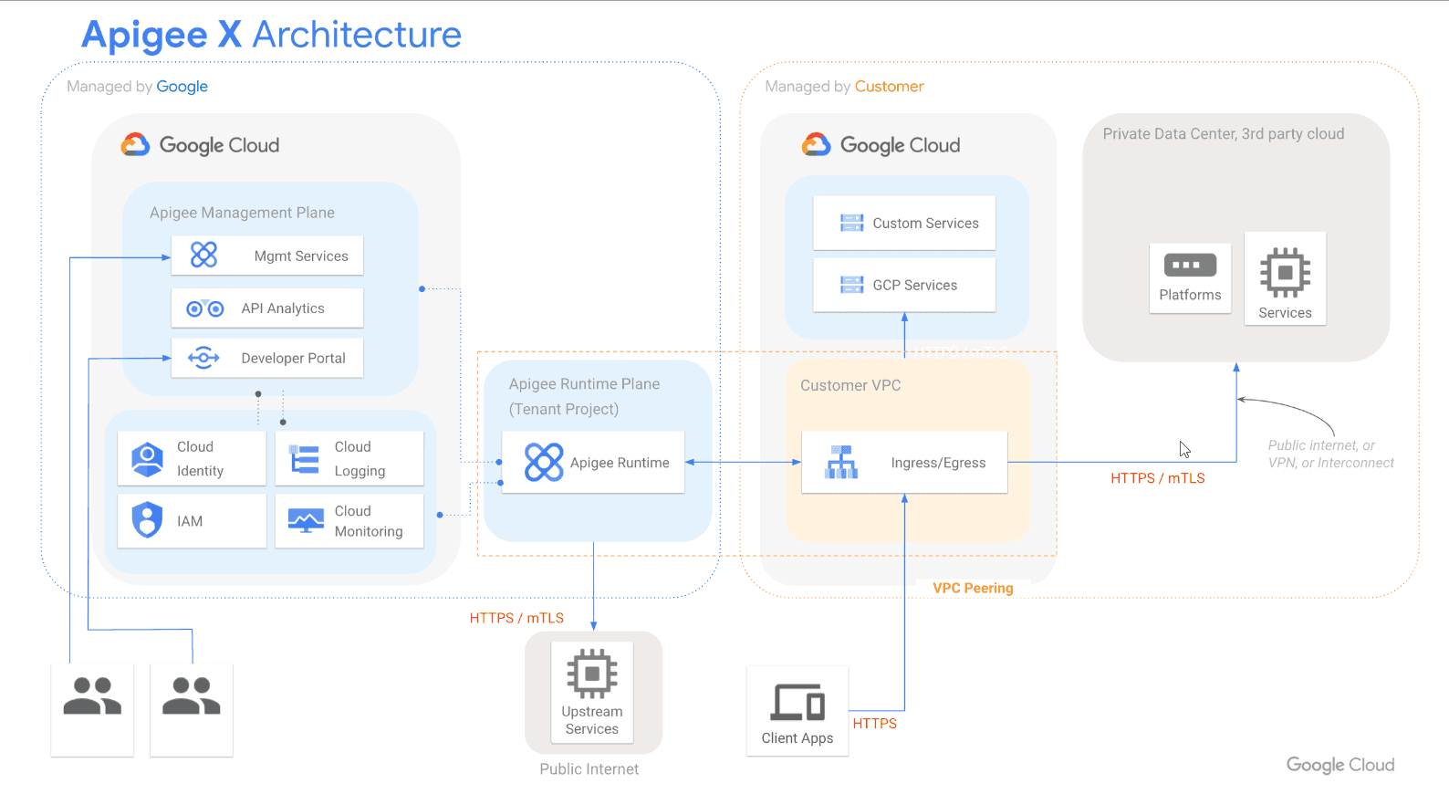Select the Upstream Services chip icon
1449x794 pixels.
(592, 674)
